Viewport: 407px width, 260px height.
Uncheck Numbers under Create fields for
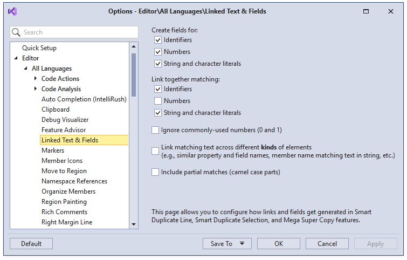[158, 52]
